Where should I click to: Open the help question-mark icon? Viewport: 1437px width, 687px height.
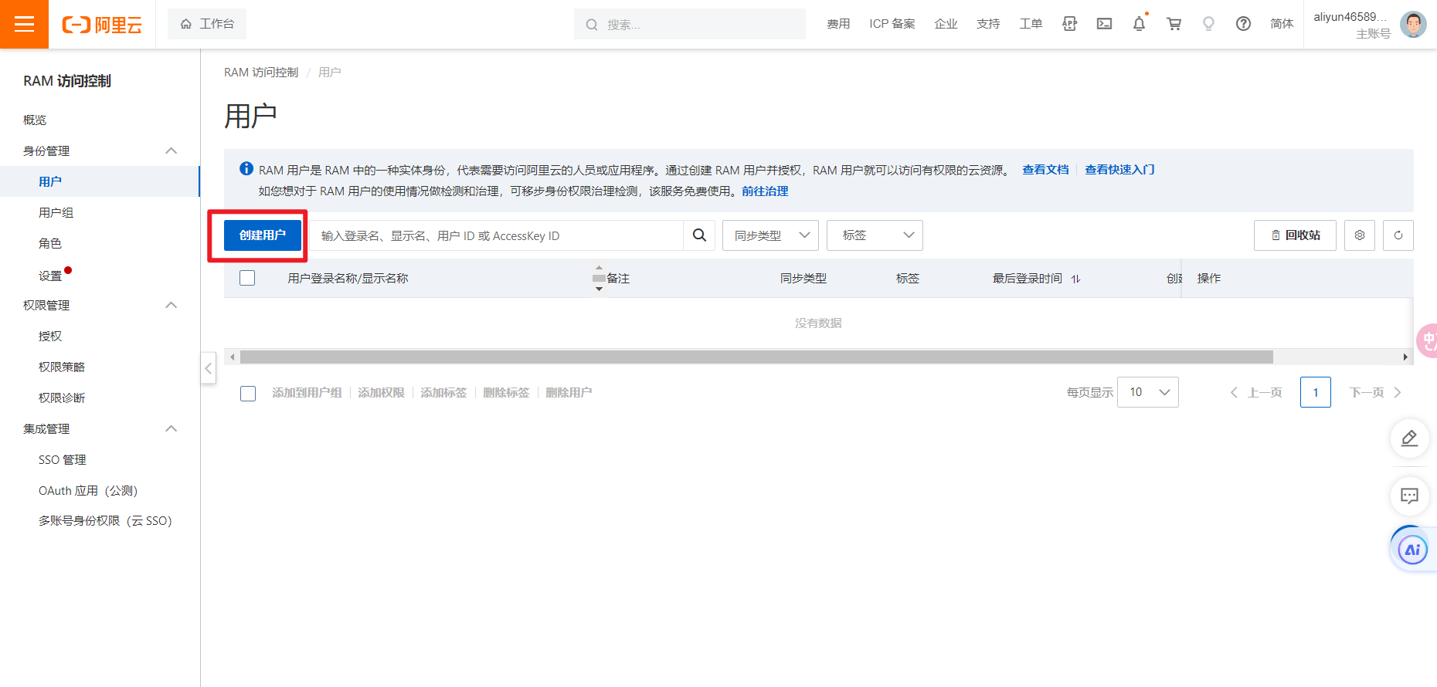tap(1243, 24)
